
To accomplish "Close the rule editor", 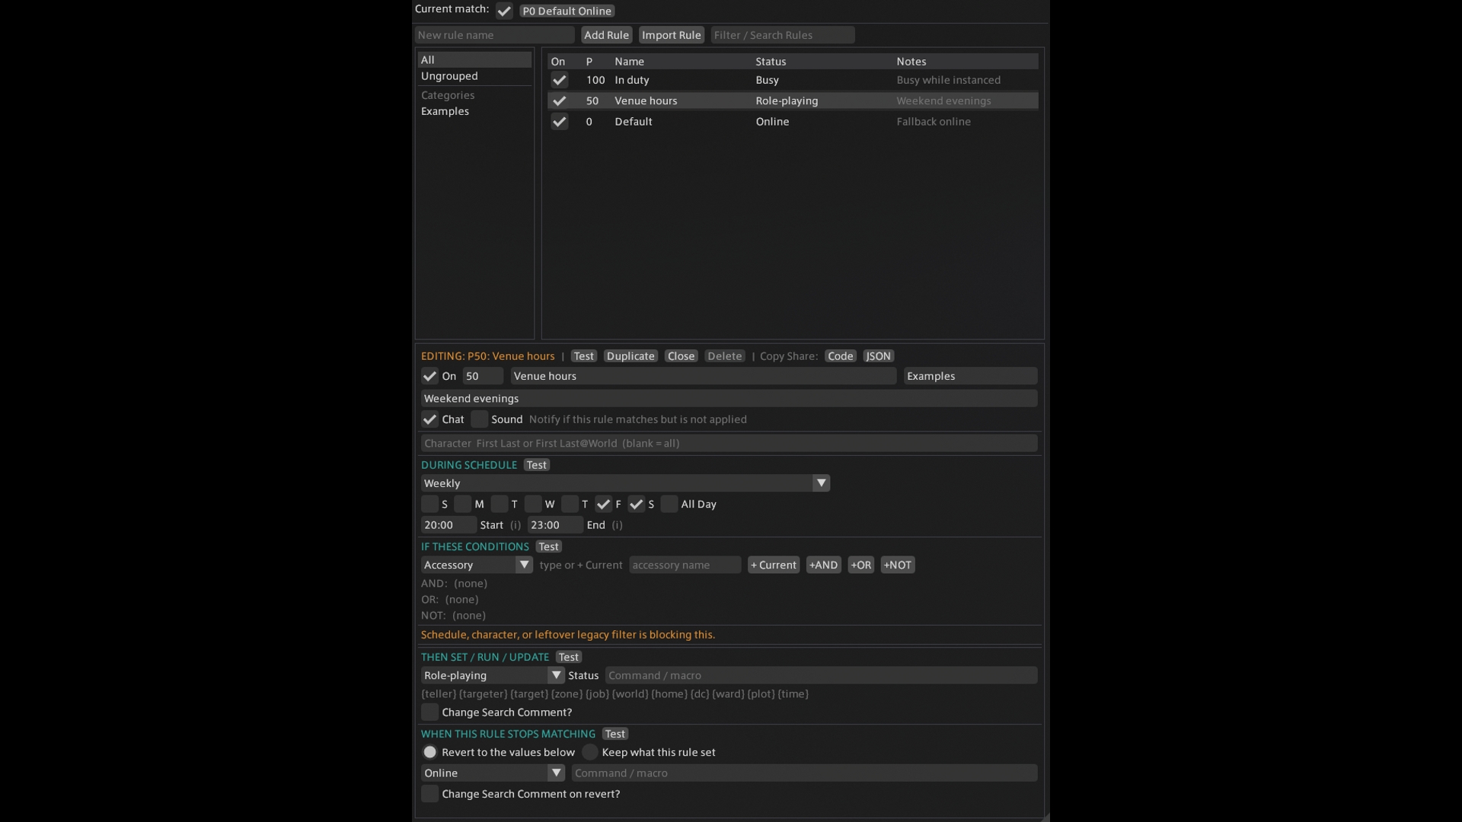I will tap(681, 356).
